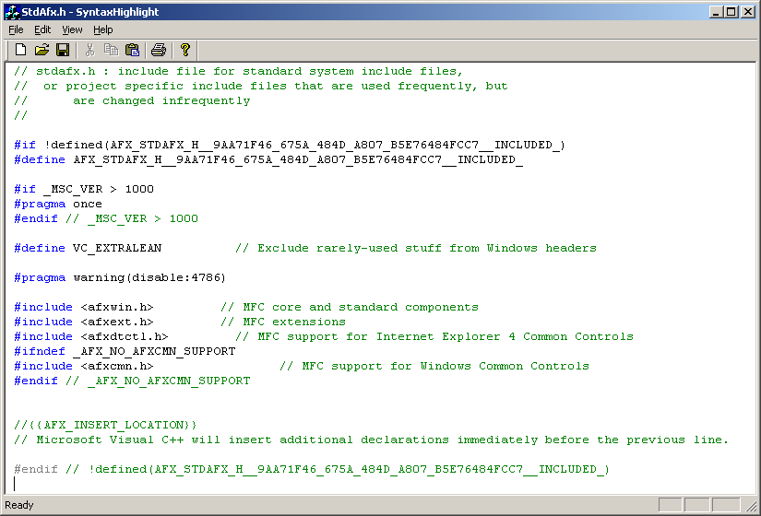Image resolution: width=761 pixels, height=516 pixels.
Task: Click the Cut scissors icon
Action: click(x=90, y=50)
